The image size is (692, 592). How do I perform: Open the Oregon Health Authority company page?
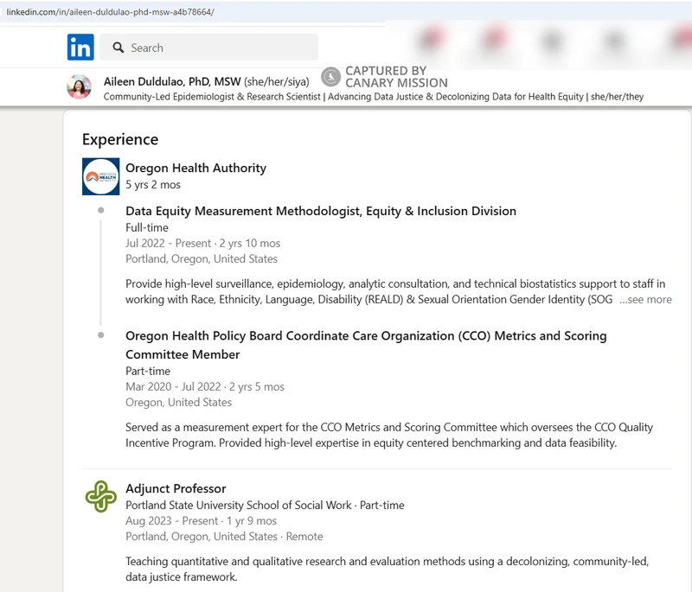point(195,168)
